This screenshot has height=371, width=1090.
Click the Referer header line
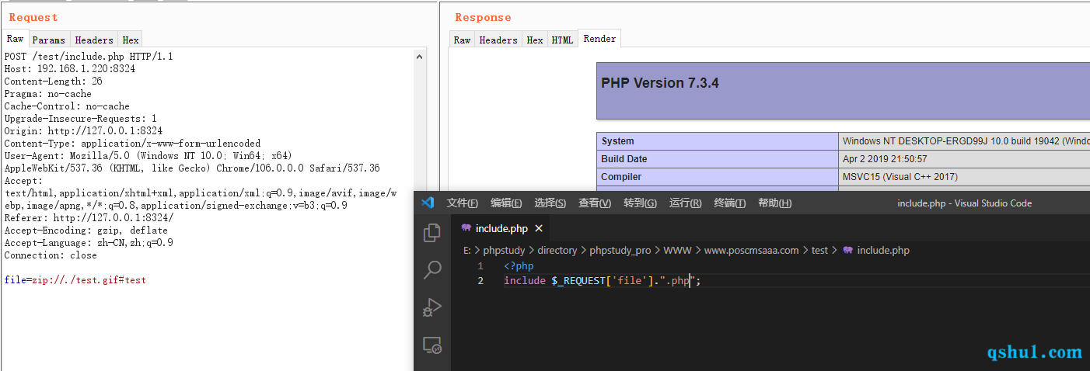(89, 217)
